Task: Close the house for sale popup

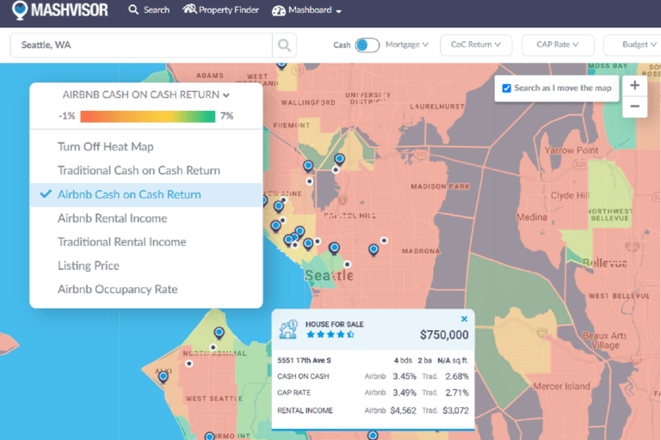Action: [464, 319]
